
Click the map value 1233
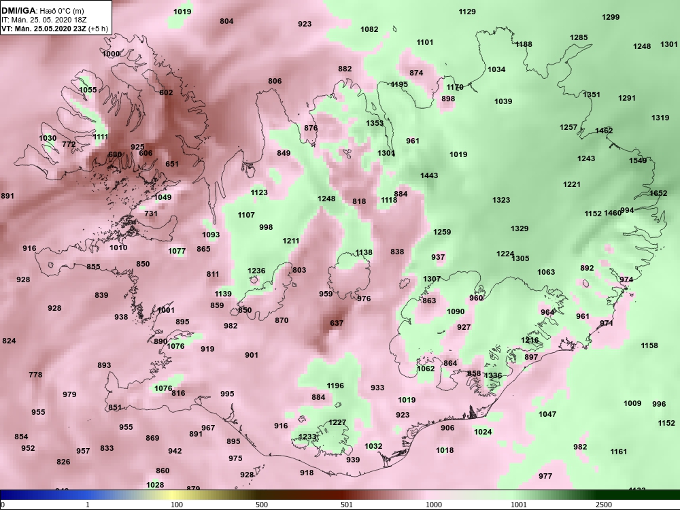[x=307, y=437]
